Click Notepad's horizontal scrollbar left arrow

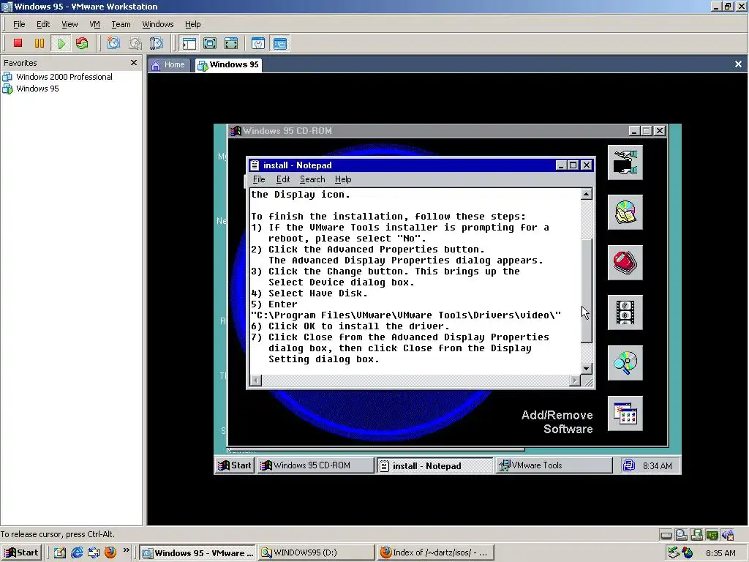pos(256,381)
